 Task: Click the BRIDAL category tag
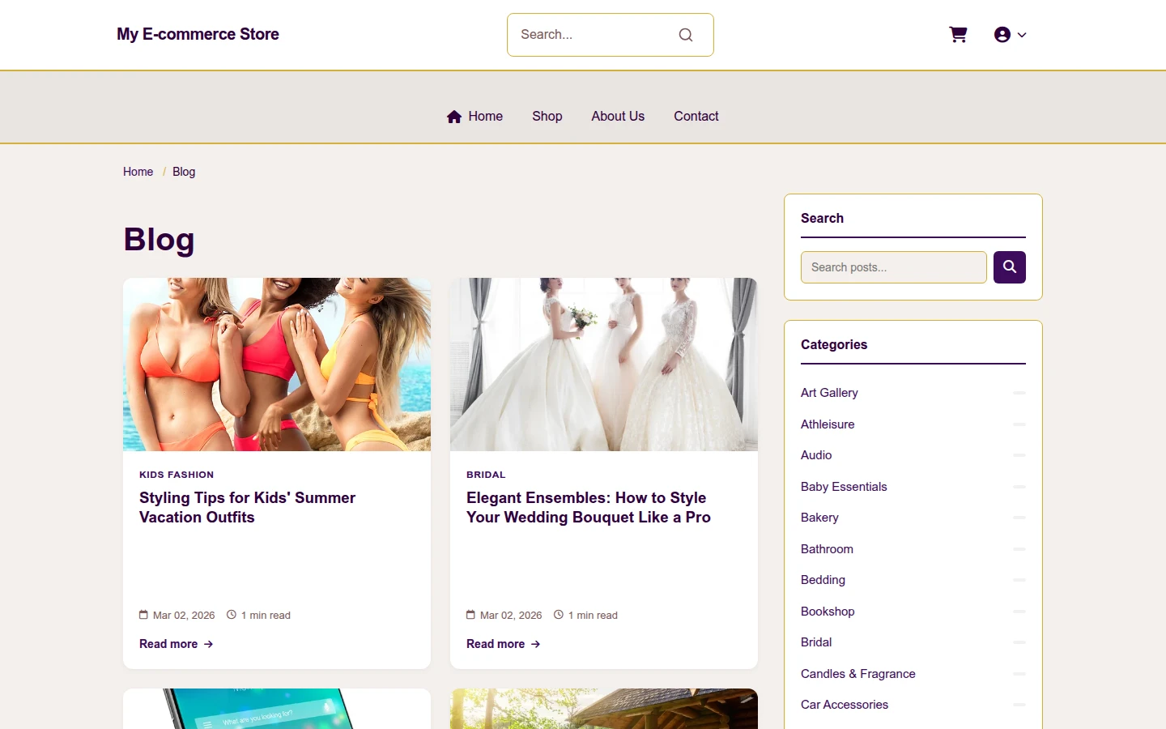[x=486, y=475]
